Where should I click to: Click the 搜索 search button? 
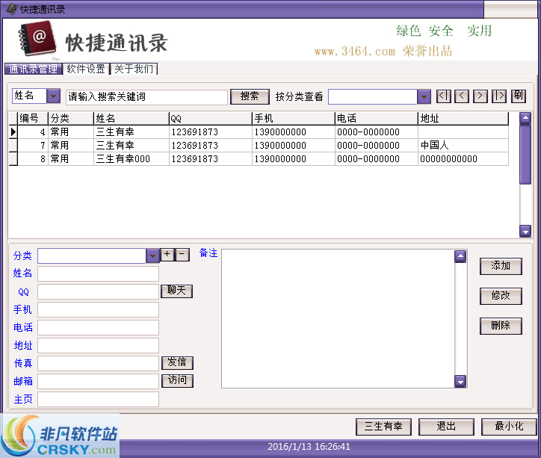pyautogui.click(x=250, y=97)
